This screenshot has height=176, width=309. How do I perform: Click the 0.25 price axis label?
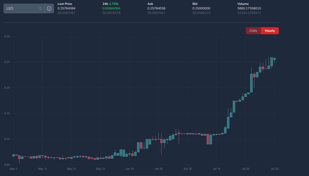(x=7, y=62)
